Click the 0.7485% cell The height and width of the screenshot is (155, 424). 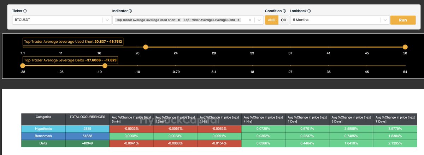pyautogui.click(x=351, y=136)
